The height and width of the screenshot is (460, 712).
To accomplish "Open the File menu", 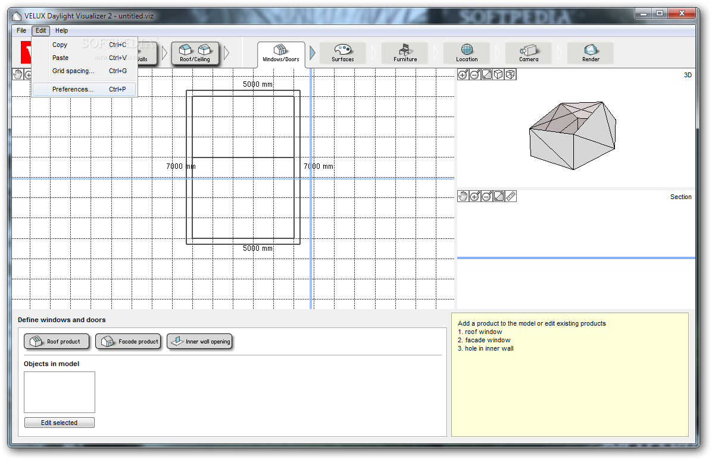I will [21, 30].
